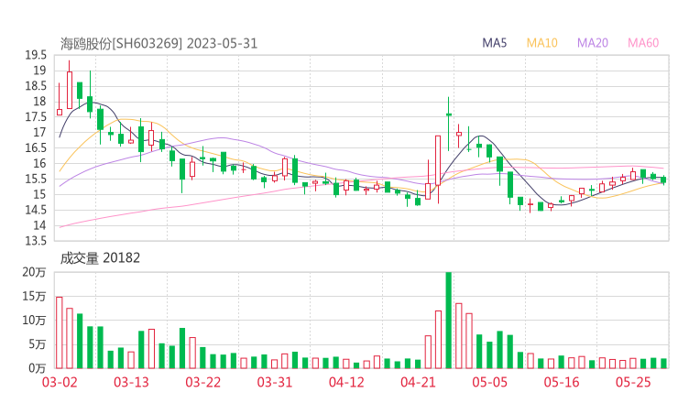Click the 0万 volume axis label

pos(38,368)
